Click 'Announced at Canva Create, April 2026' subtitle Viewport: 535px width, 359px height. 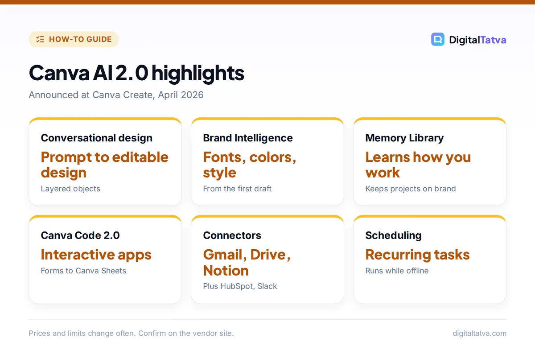[116, 95]
